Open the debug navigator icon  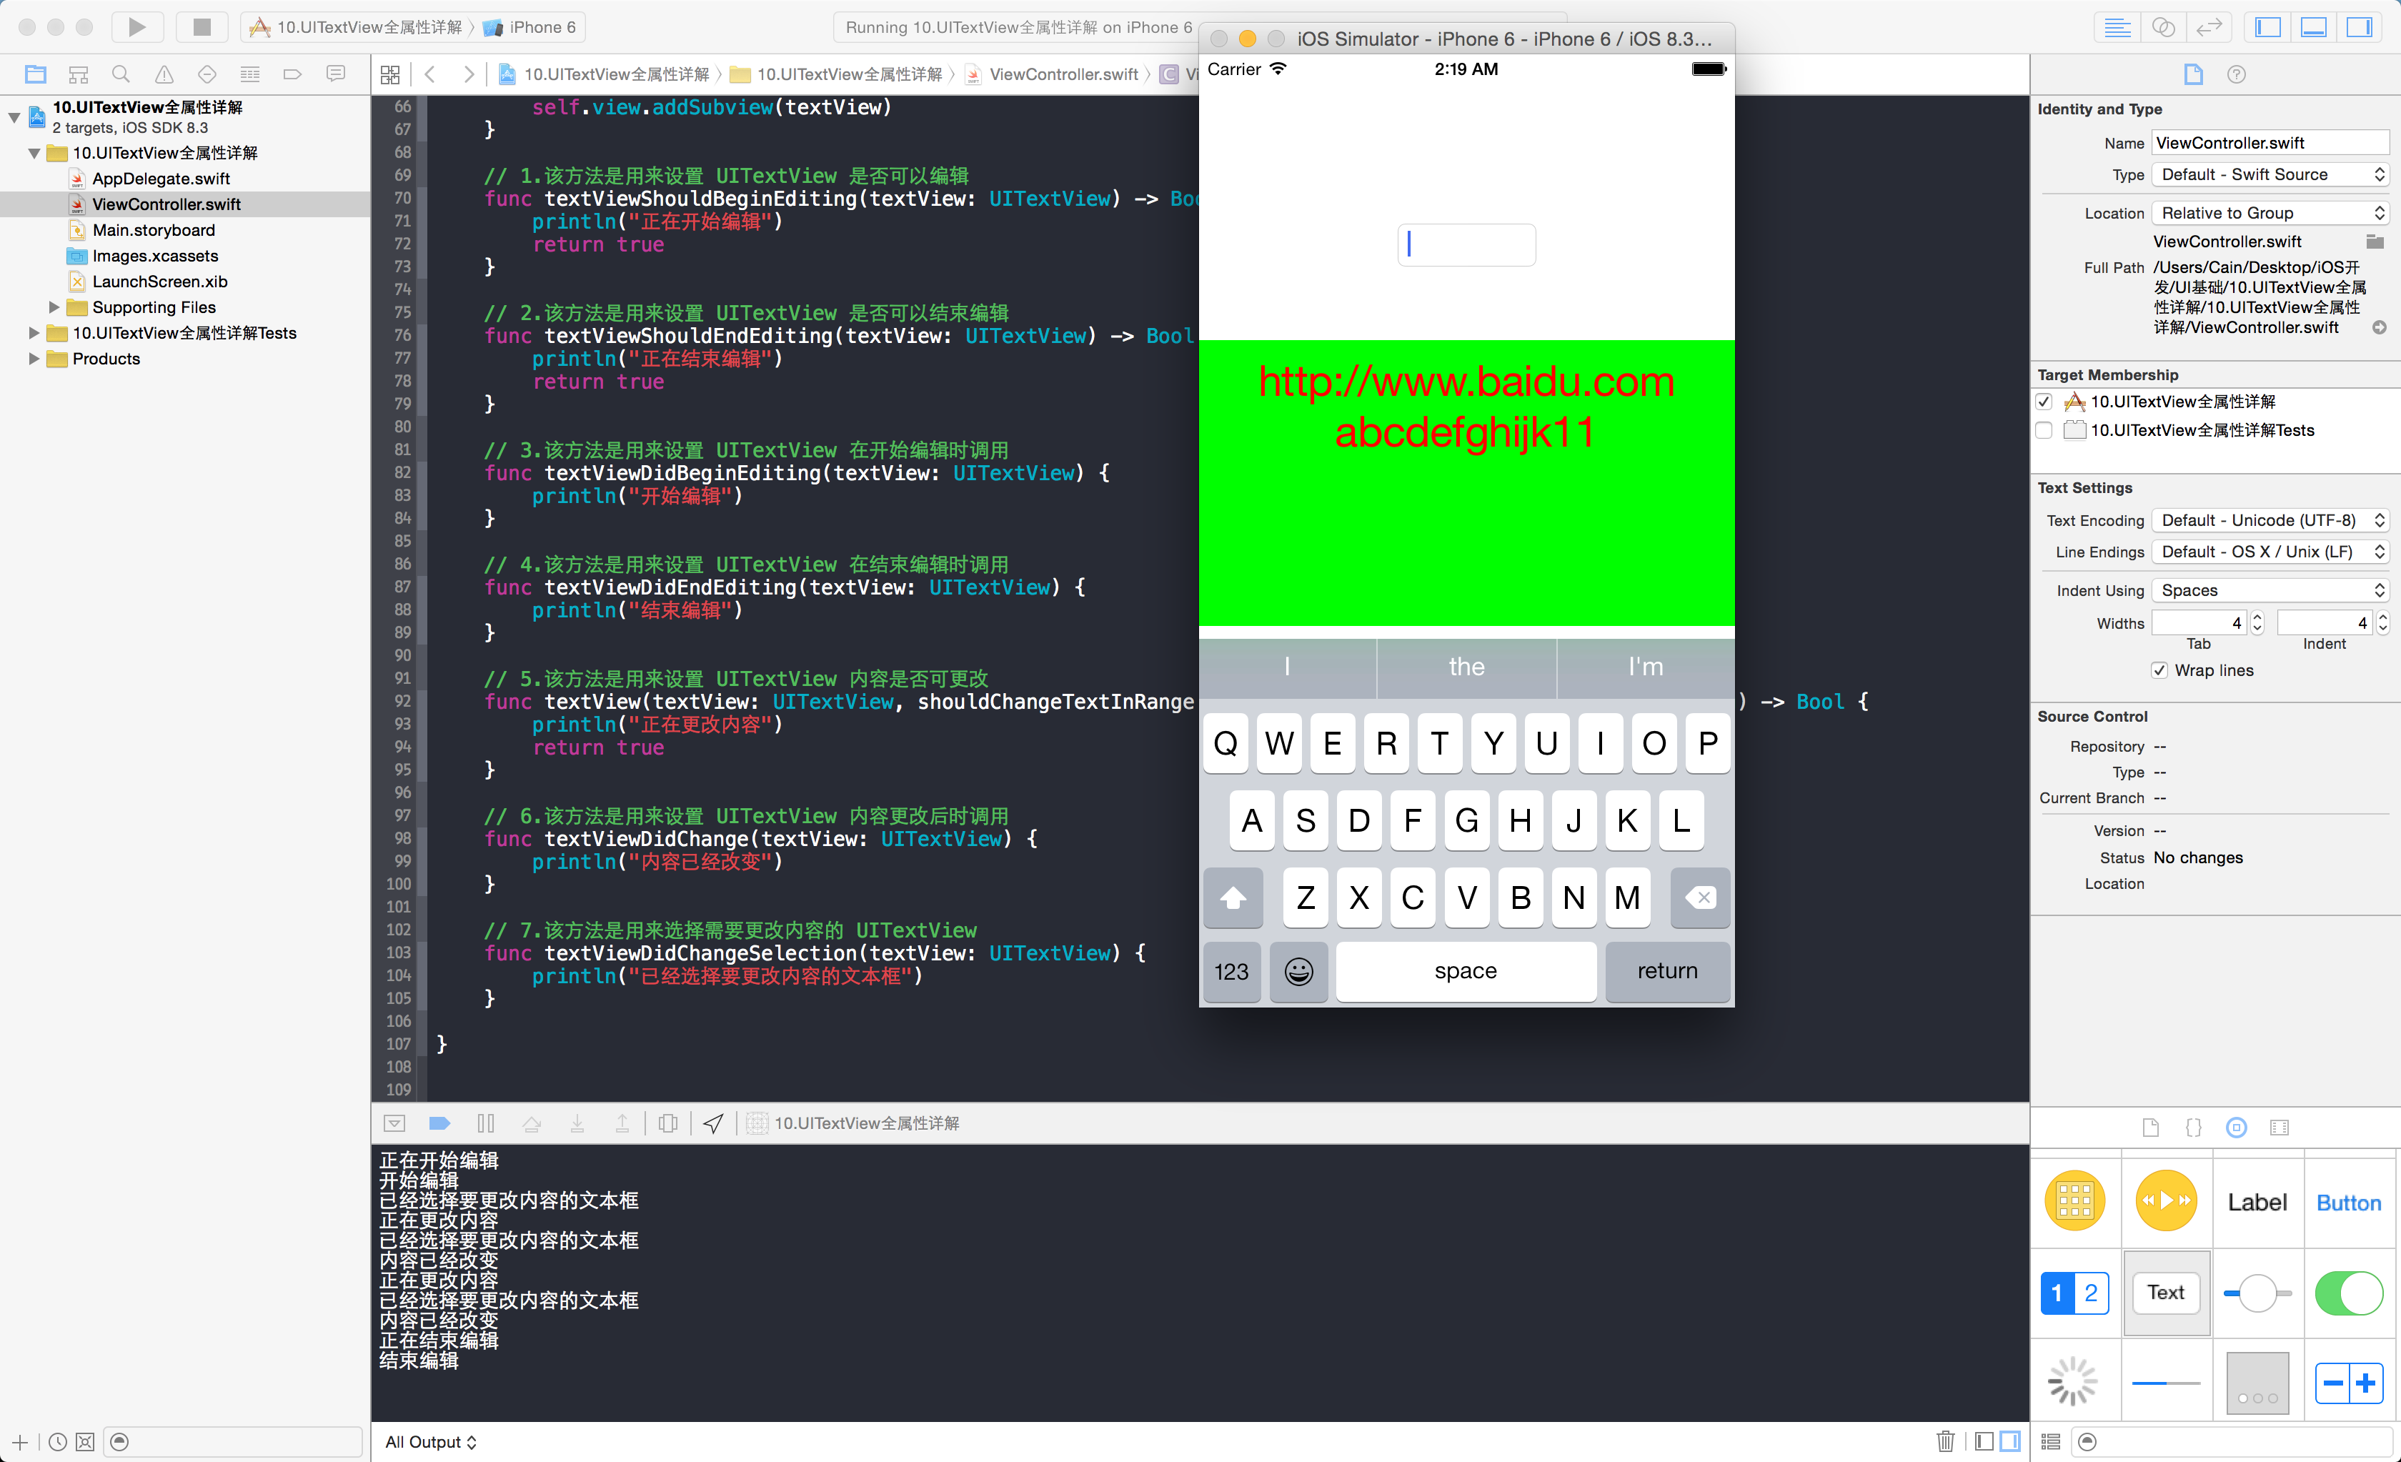(250, 74)
